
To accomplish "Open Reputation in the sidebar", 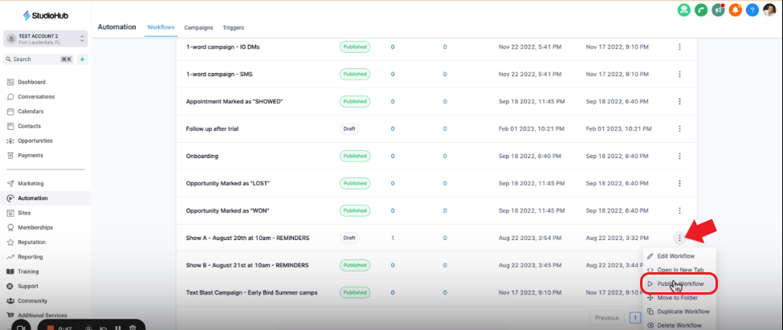I will coord(31,242).
